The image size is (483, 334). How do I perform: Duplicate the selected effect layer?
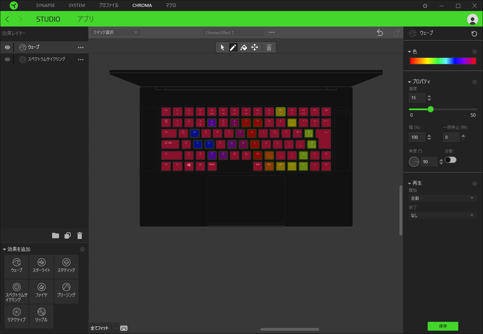pyautogui.click(x=68, y=236)
